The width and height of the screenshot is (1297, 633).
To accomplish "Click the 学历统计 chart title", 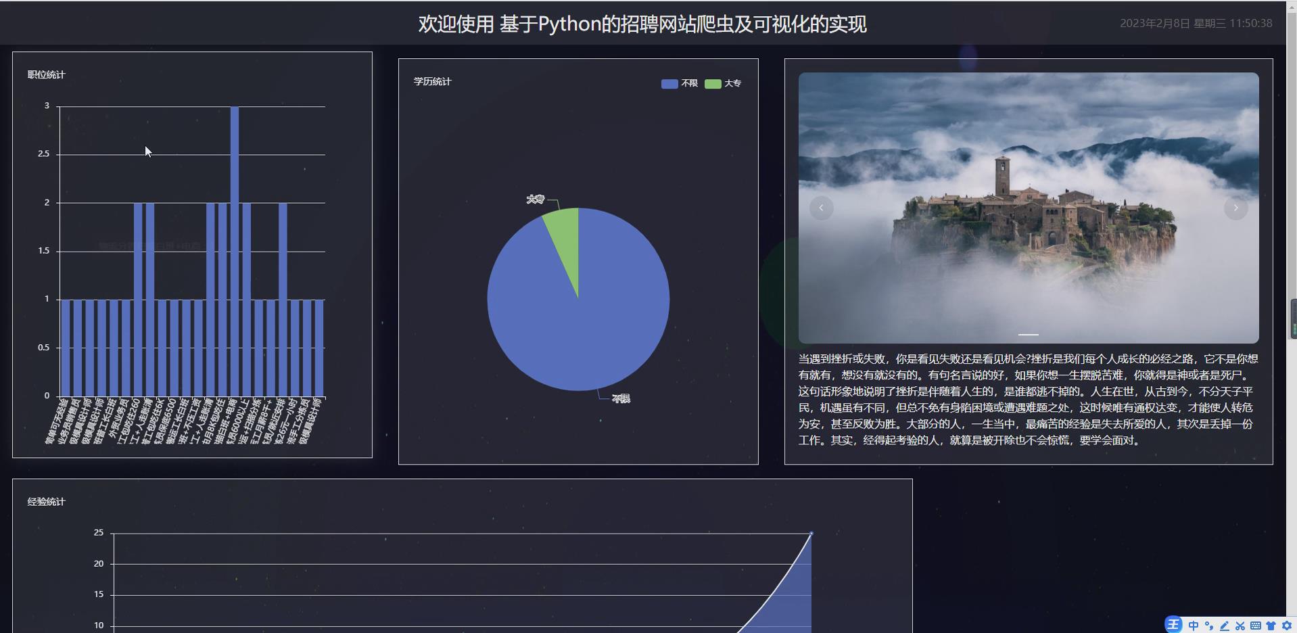I will tap(432, 81).
